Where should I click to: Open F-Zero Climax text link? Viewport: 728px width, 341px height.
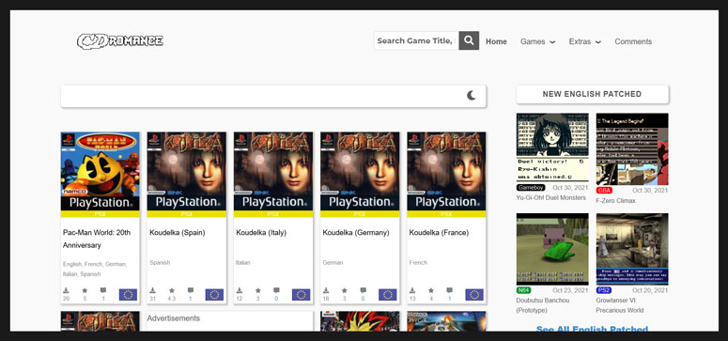click(615, 201)
